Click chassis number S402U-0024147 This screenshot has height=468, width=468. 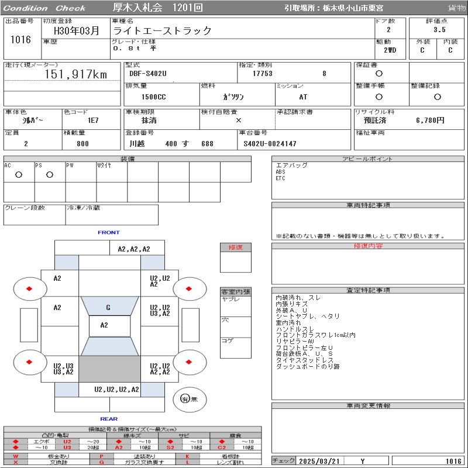coord(270,143)
